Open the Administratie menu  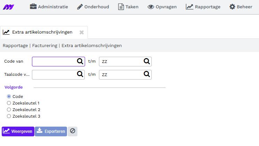click(49, 7)
